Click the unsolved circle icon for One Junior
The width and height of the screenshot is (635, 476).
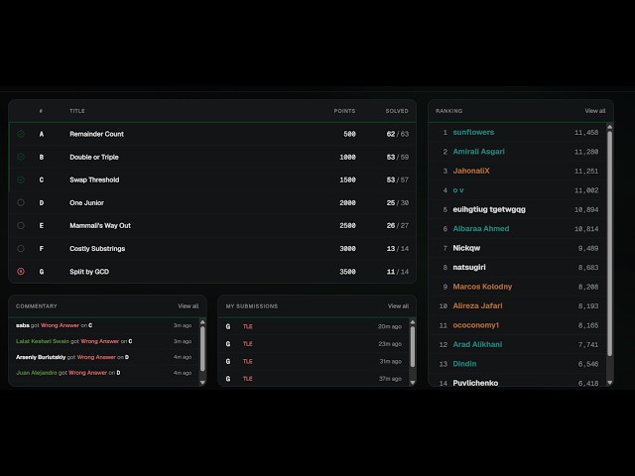pyautogui.click(x=21, y=202)
